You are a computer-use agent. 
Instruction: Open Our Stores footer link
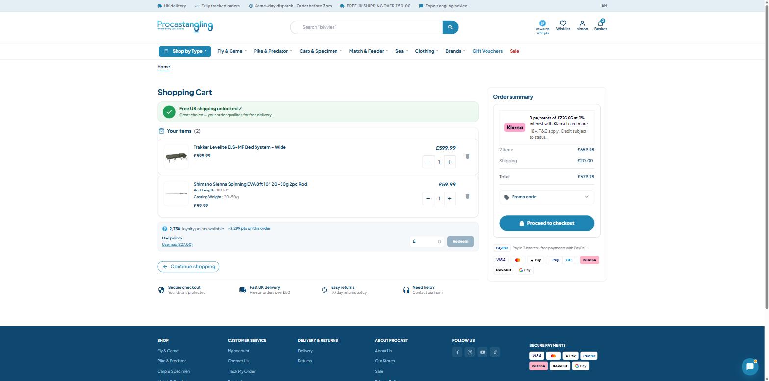click(385, 361)
